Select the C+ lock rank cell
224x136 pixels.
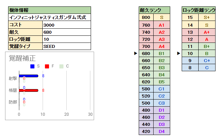[207, 61]
